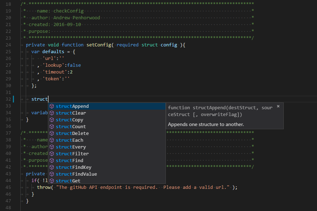Click the cube icon beside structGet

click(52, 181)
